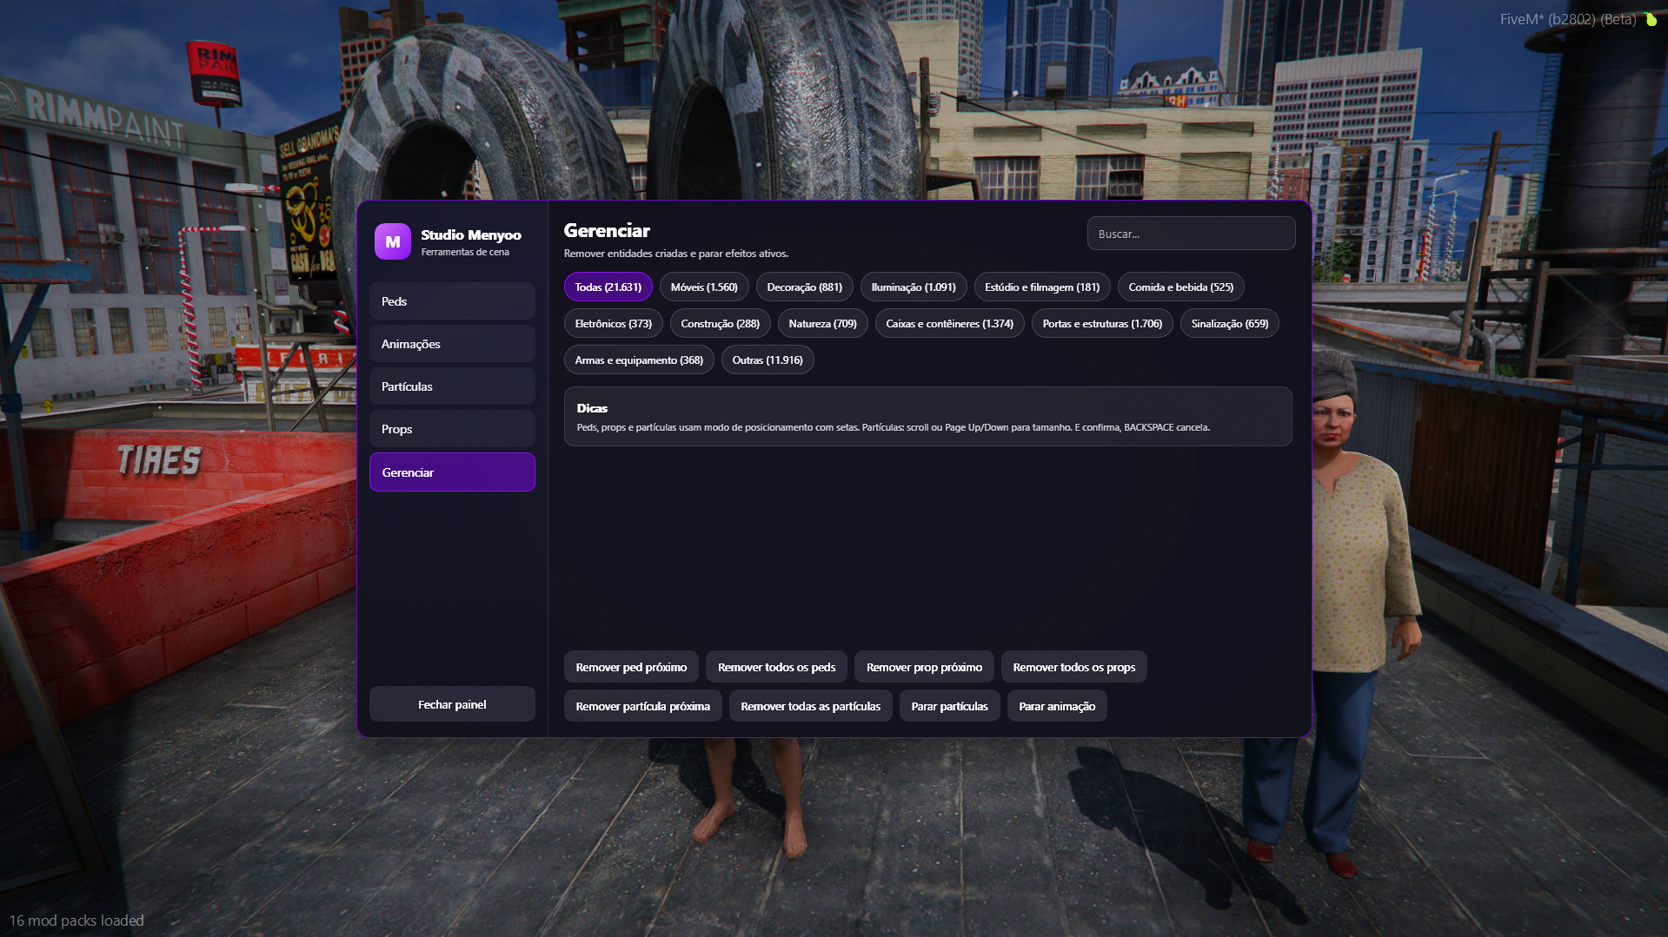Select the Gerenciar sidebar item

tap(452, 472)
